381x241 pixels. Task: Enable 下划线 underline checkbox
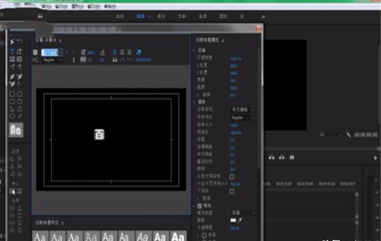pos(232,191)
